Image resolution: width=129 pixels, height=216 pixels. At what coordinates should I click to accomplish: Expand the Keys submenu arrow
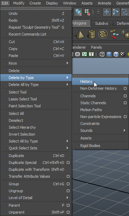(x=67, y=63)
